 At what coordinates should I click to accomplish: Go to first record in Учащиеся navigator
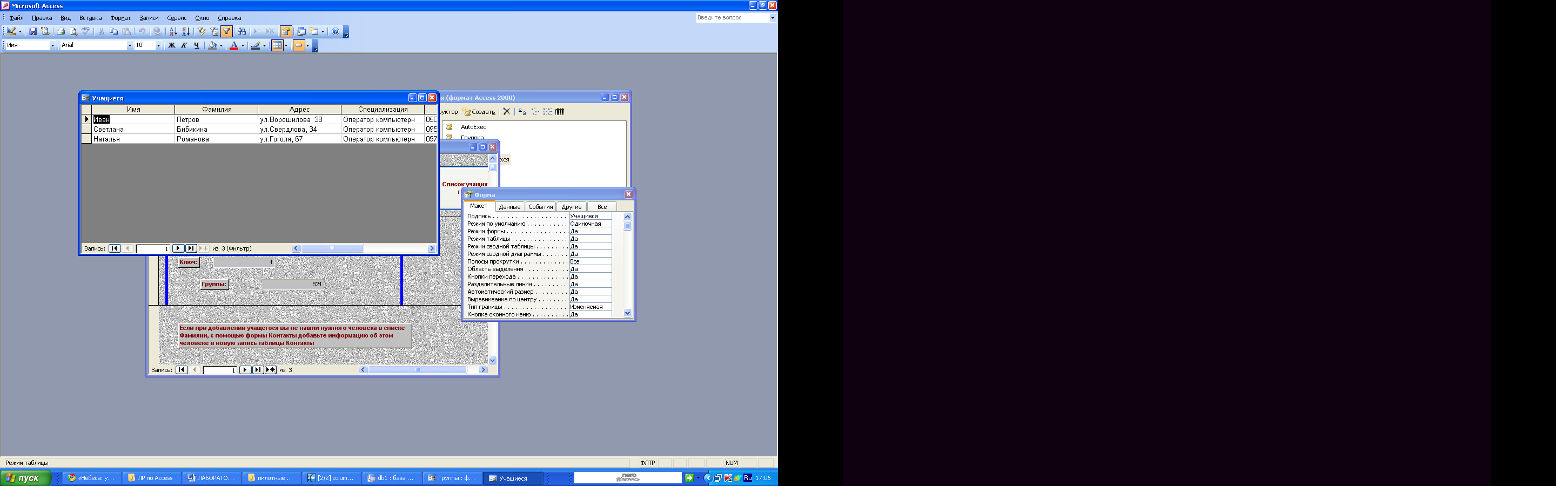114,248
